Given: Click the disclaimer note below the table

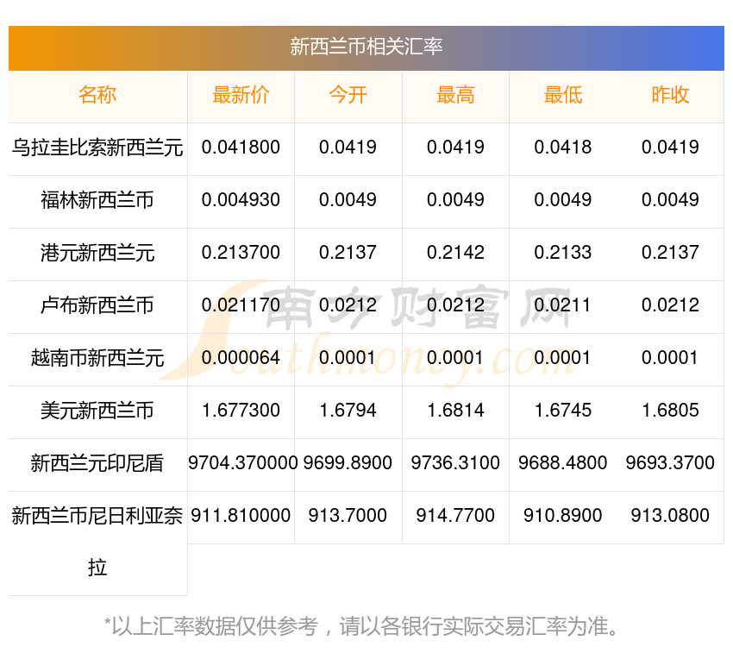Looking at the screenshot, I should point(360,627).
